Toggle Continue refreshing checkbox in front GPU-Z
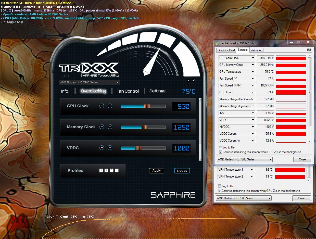The height and width of the screenshot is (239, 316). point(220,152)
